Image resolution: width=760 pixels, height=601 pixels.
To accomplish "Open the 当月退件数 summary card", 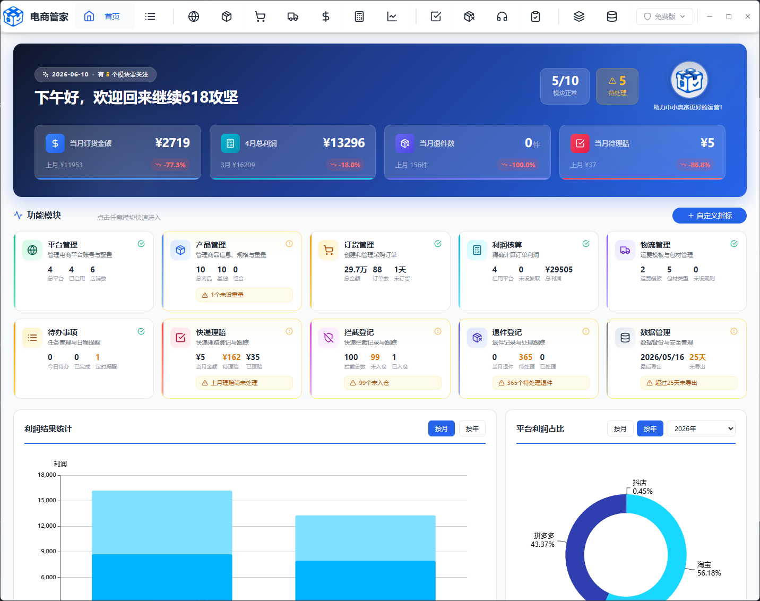I will coord(468,152).
